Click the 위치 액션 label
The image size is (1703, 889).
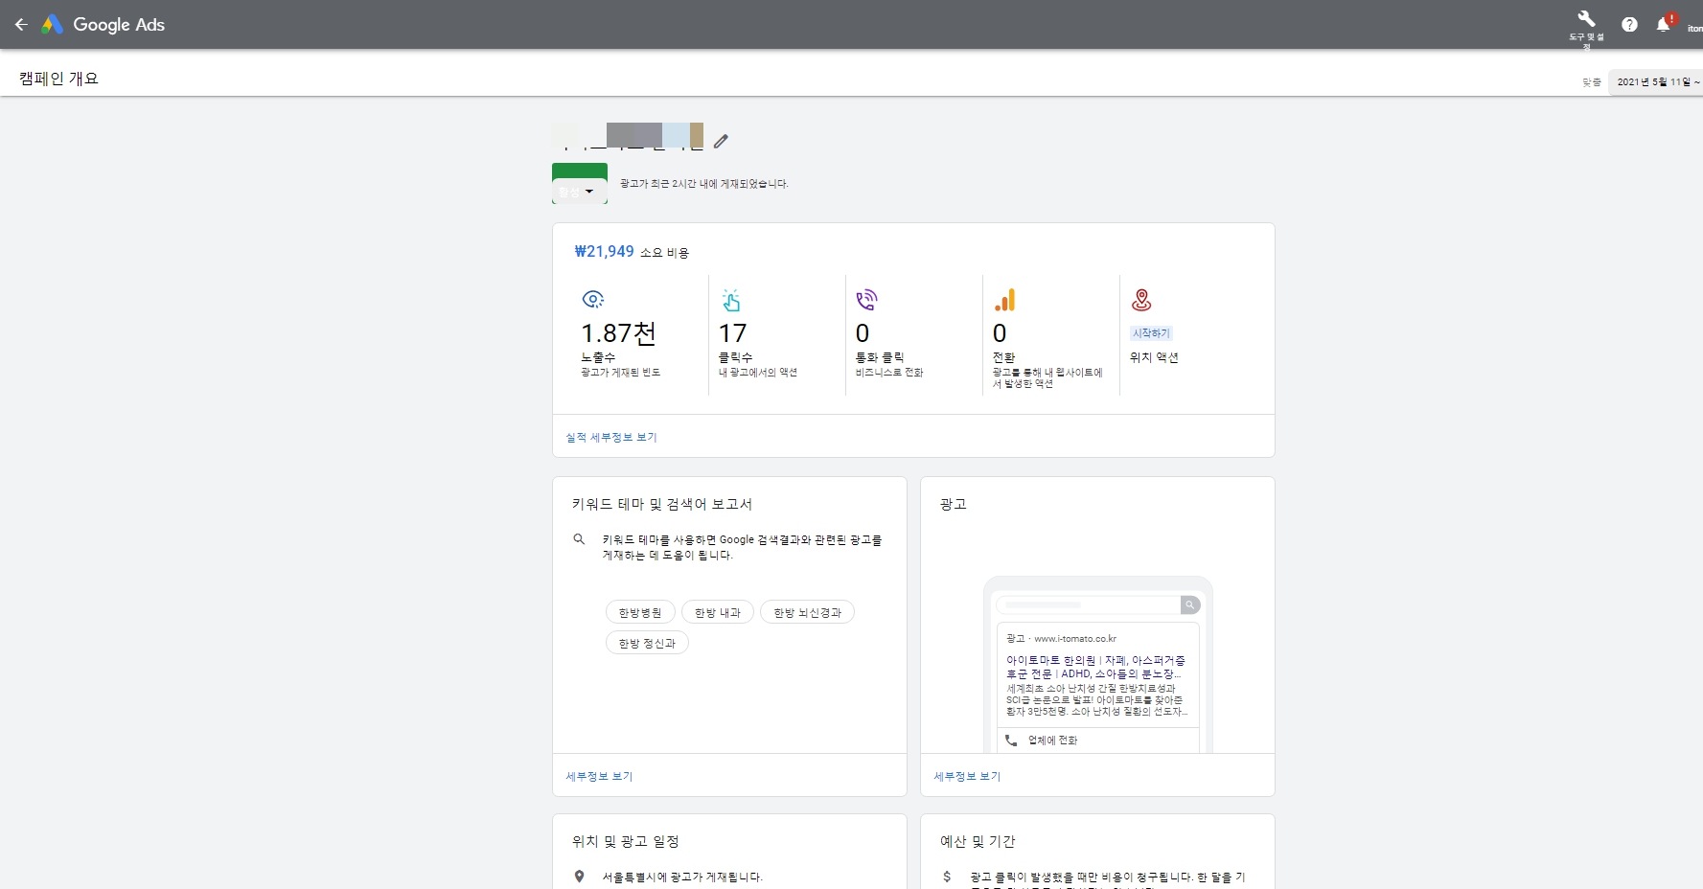pos(1154,357)
